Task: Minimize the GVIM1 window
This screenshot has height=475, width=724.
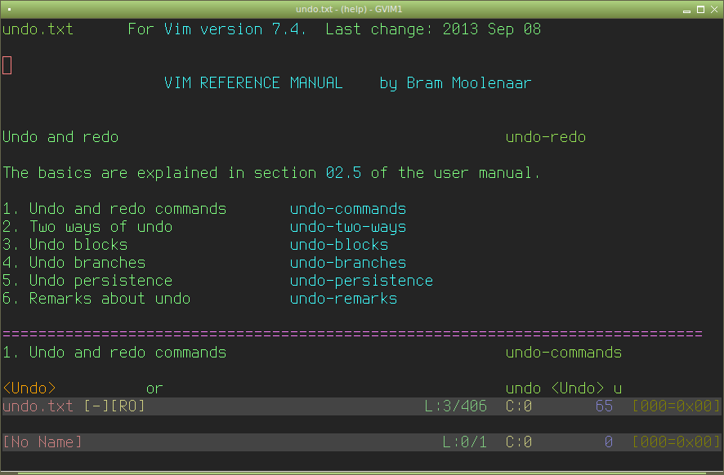Action: (687, 9)
